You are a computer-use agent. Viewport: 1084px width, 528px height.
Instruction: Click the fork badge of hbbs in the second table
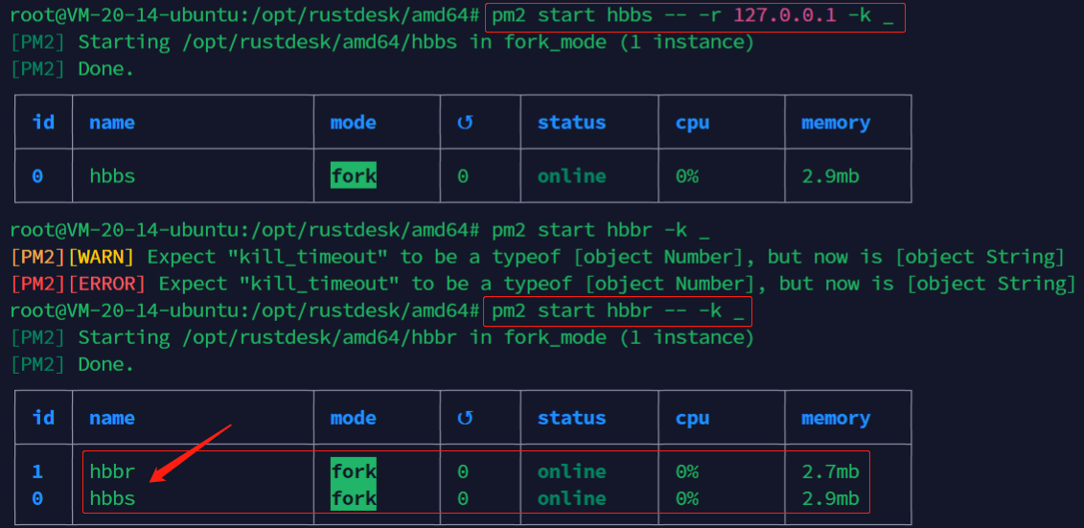pos(354,498)
